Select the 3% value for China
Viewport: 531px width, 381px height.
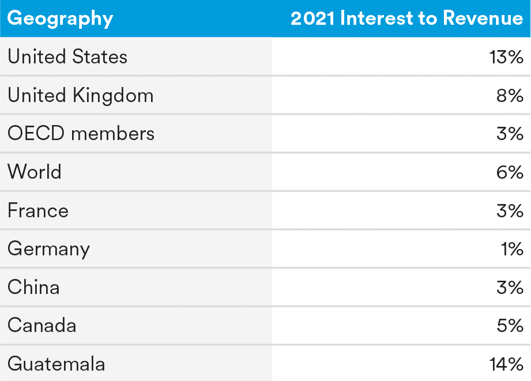[x=510, y=287]
